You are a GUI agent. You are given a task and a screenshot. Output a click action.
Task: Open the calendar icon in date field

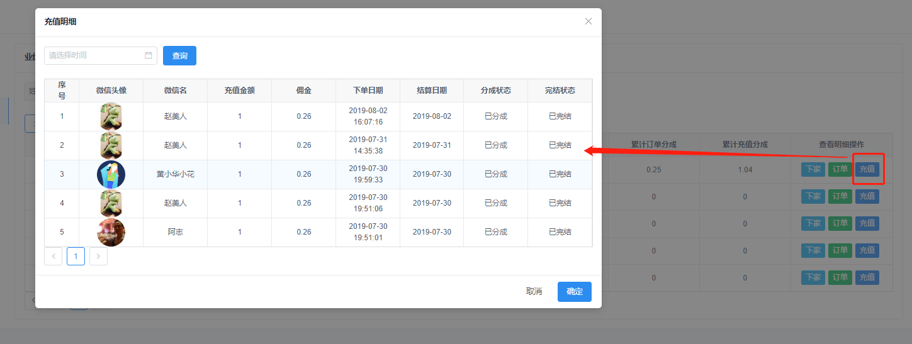(149, 55)
